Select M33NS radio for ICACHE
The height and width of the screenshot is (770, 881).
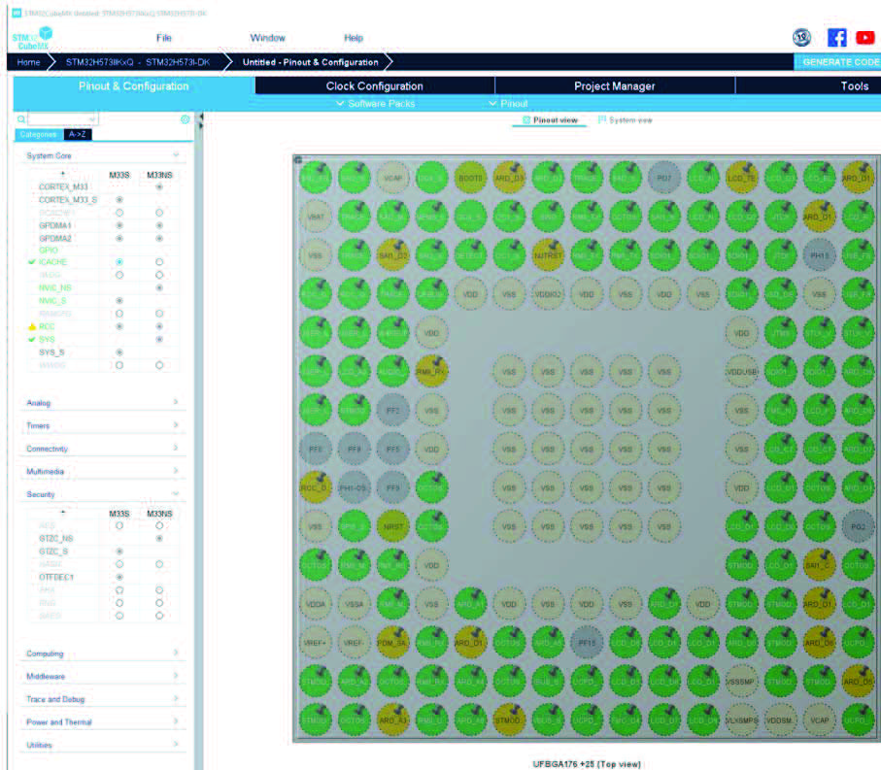[159, 262]
